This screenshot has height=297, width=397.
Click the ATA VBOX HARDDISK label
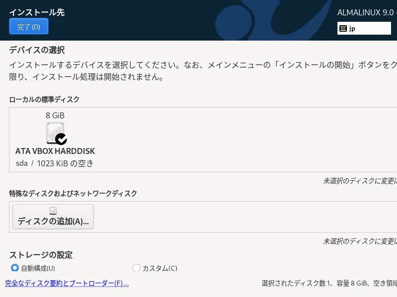[x=55, y=151]
